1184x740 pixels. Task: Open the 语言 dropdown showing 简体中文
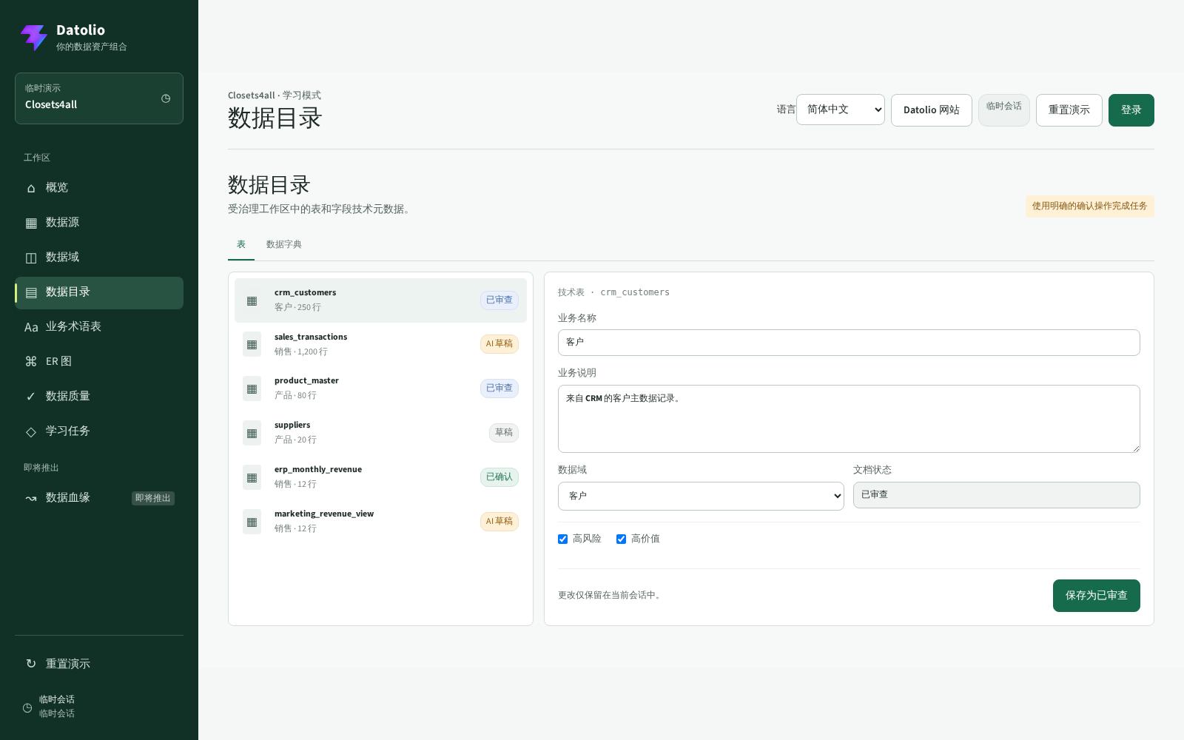coord(840,110)
